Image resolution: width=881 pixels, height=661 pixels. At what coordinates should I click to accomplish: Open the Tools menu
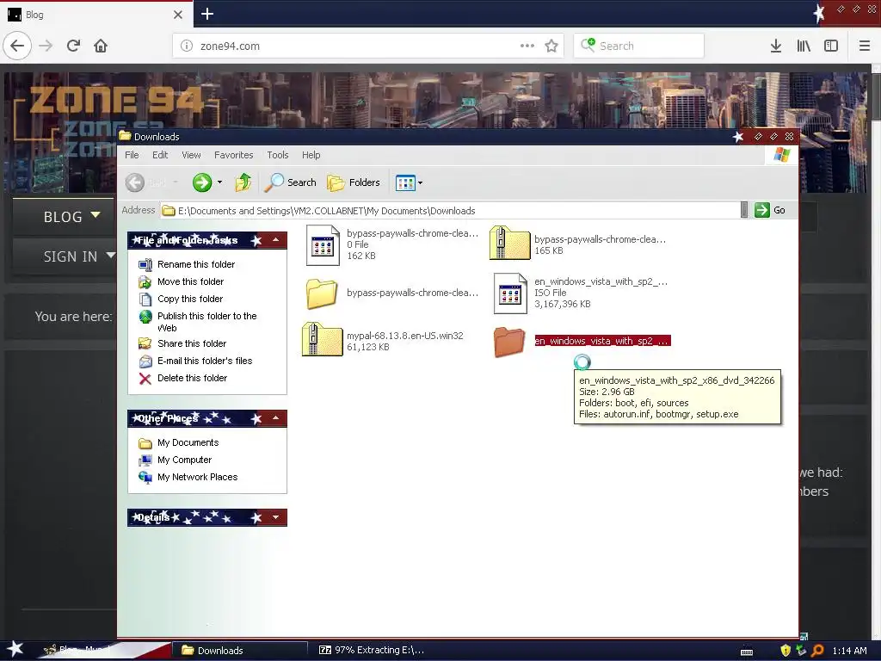coord(278,155)
